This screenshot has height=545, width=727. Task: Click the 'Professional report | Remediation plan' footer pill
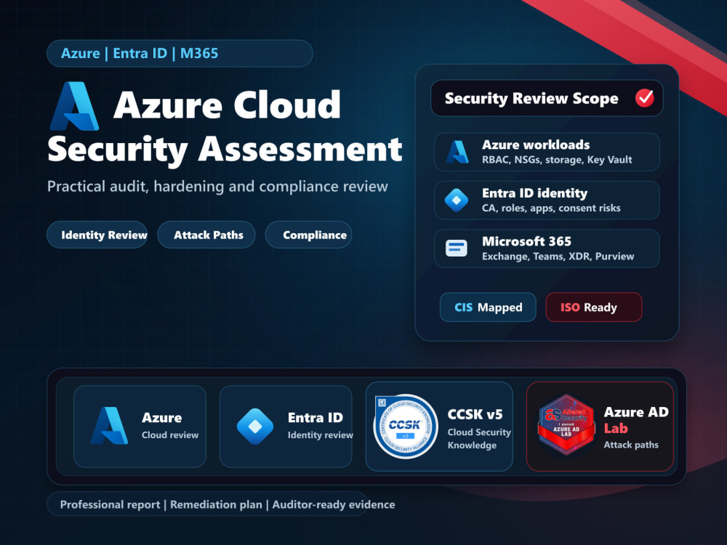[206, 504]
